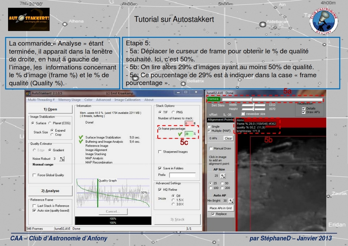
Task: Click the Clear button for alignment points
Action: coord(228,138)
